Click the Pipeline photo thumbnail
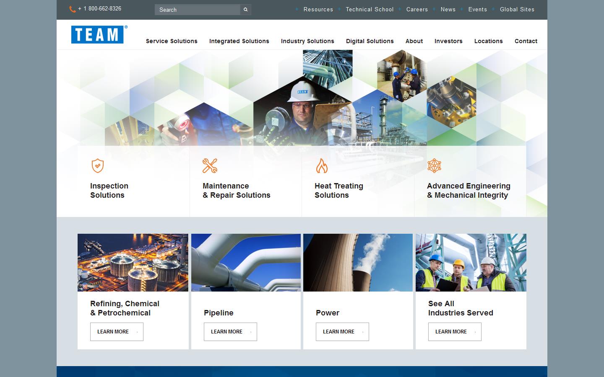 tap(245, 262)
